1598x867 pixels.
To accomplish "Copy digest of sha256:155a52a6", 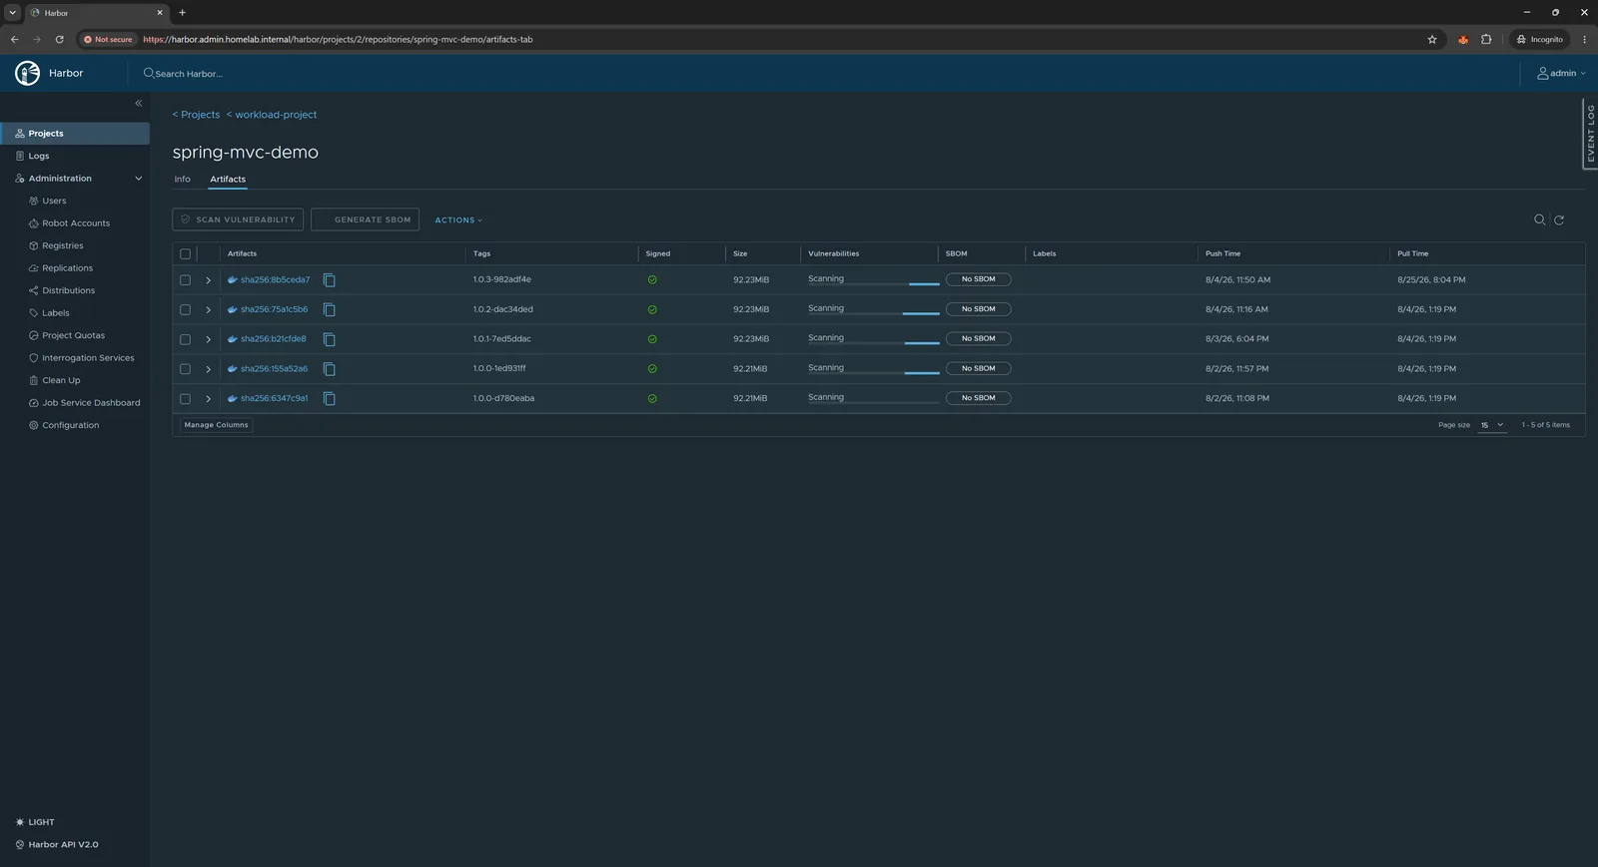I will pos(329,369).
